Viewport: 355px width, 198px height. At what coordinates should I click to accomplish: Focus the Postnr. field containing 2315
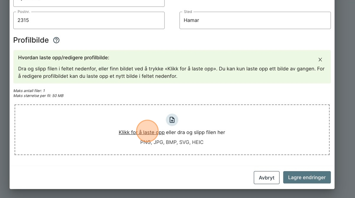point(89,21)
